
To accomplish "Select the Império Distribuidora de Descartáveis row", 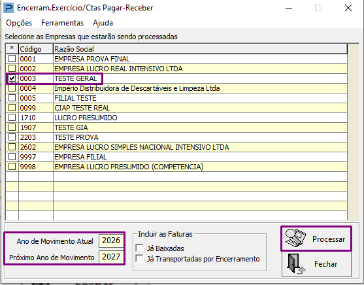I will click(x=176, y=88).
